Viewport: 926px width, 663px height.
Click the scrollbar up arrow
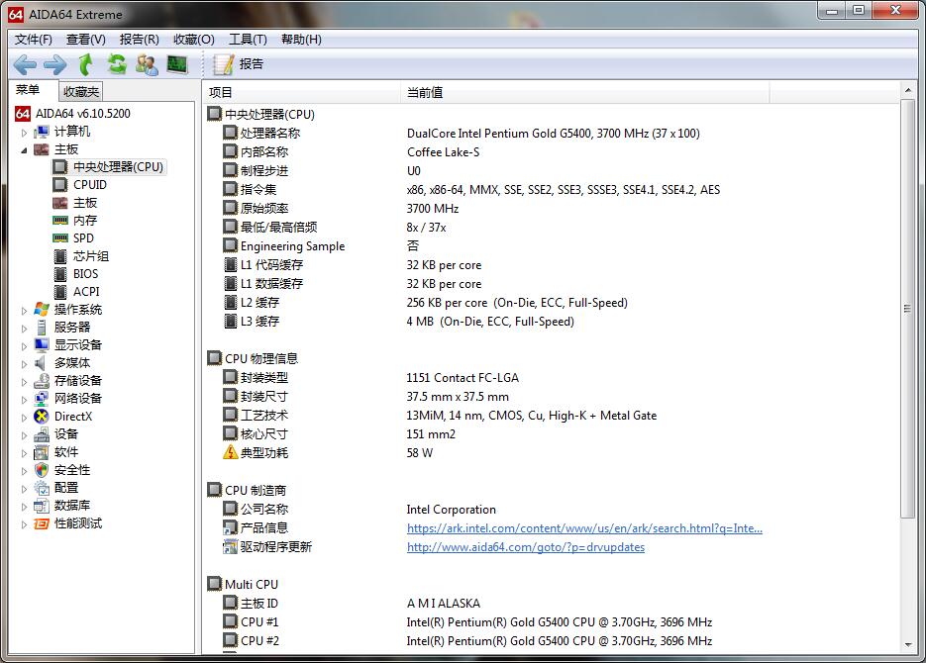tap(908, 91)
